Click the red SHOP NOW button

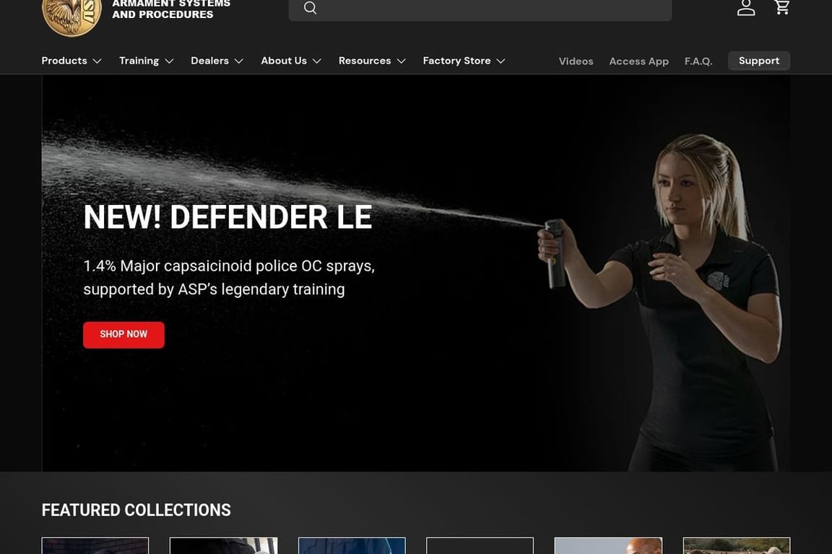[x=123, y=335]
